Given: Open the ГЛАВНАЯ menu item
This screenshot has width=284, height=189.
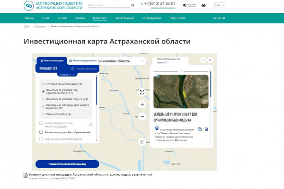Looking at the screenshot, I should pyautogui.click(x=29, y=18).
